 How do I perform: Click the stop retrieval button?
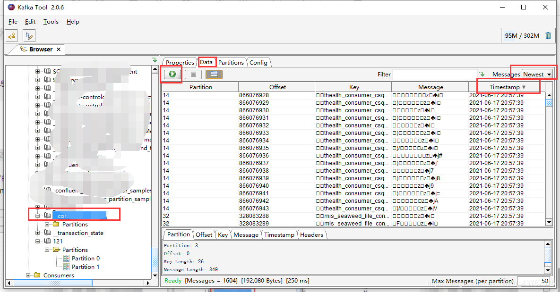193,74
